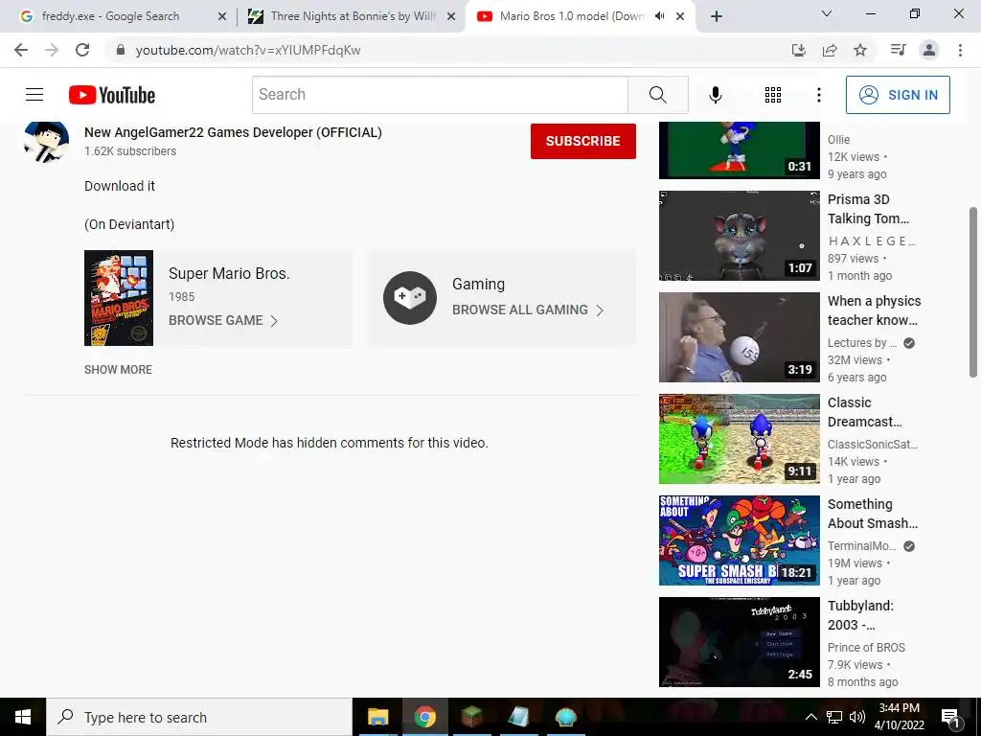This screenshot has height=736, width=981.
Task: Start voice search with microphone icon
Action: pyautogui.click(x=715, y=95)
